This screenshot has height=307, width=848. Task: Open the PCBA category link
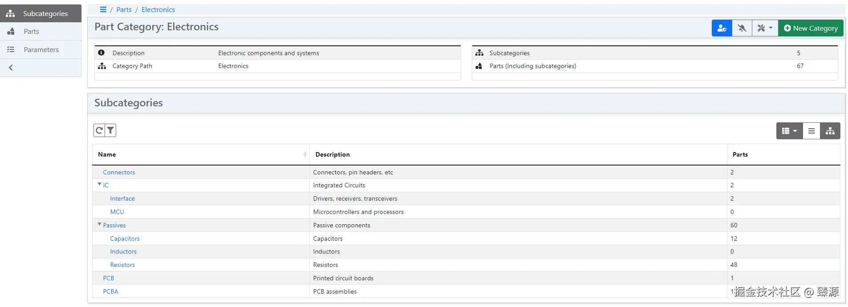point(110,291)
